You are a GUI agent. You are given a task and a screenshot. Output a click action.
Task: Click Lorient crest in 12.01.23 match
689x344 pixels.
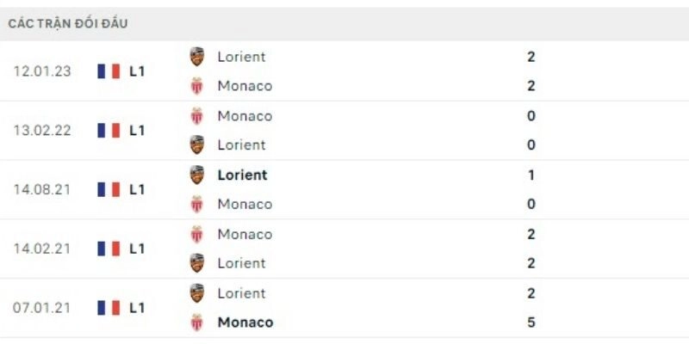click(197, 57)
